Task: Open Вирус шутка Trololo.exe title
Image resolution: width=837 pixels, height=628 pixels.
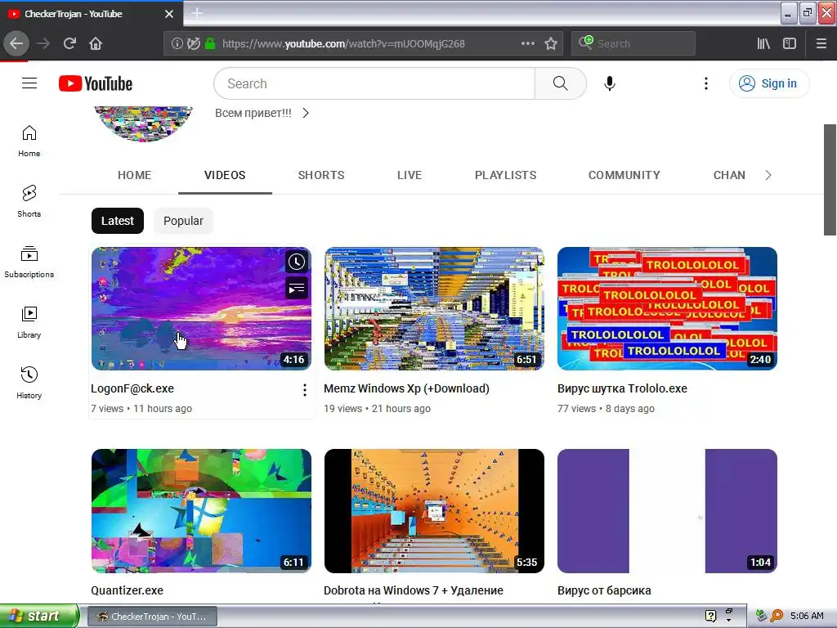Action: tap(622, 388)
